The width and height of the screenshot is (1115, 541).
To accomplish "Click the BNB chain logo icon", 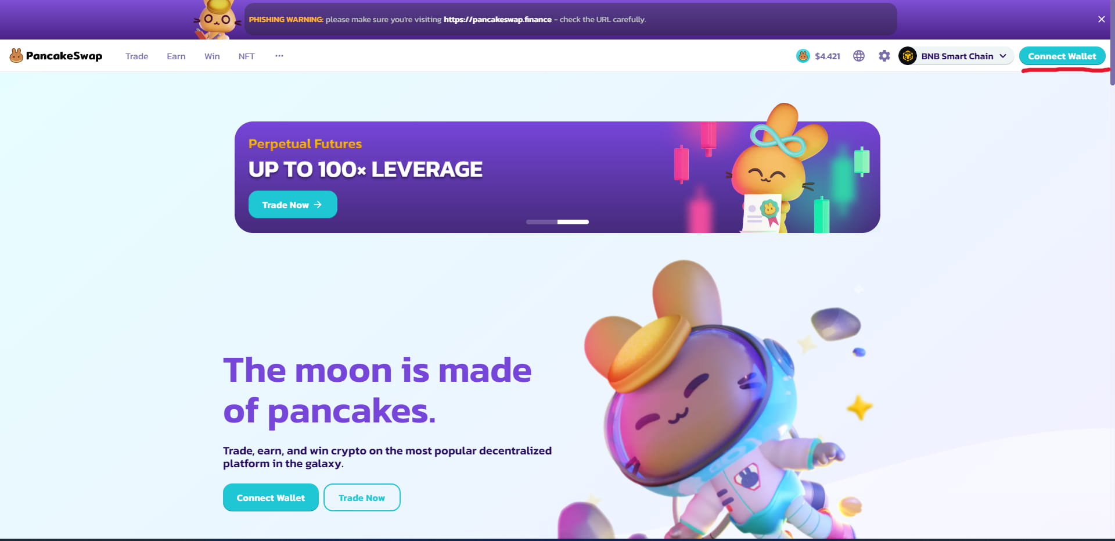I will [x=908, y=56].
